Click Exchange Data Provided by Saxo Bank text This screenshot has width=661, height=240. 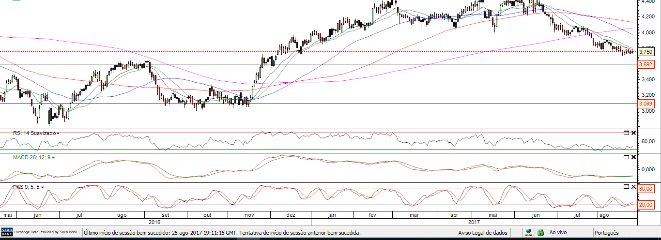pos(46,233)
